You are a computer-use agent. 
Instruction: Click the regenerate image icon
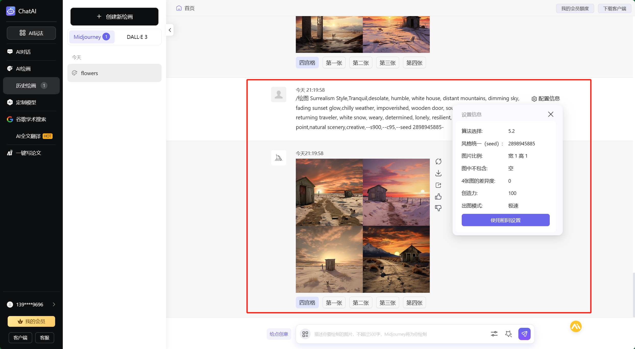coord(438,161)
